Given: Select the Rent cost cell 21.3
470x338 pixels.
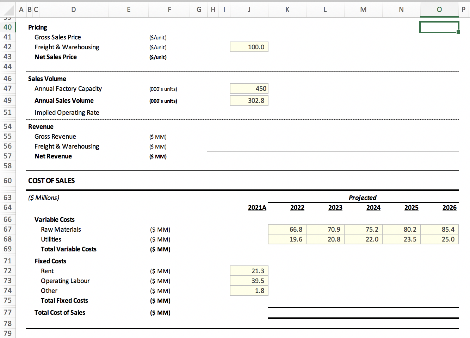Looking at the screenshot, I should 249,270.
